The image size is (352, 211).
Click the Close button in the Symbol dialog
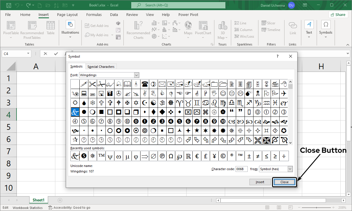[284, 182]
